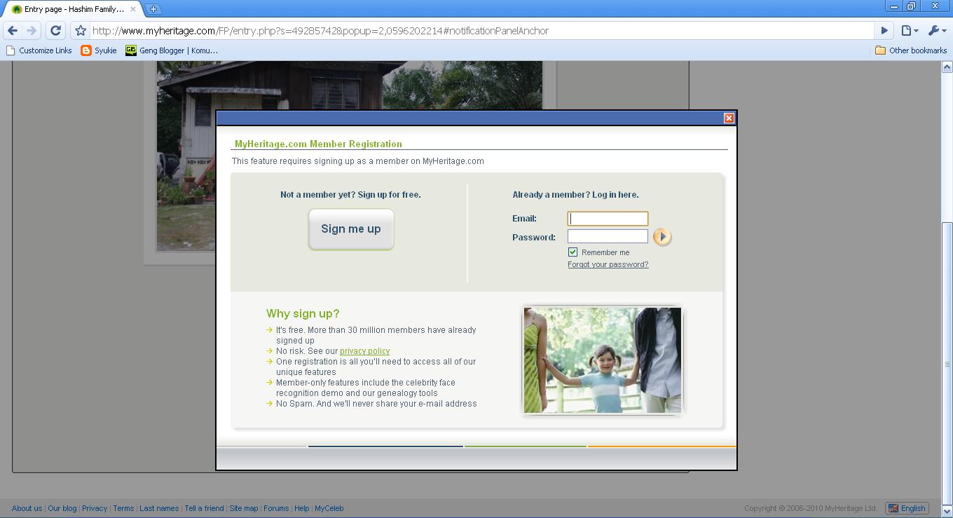953x518 pixels.
Task: Submit login with the orange arrow button
Action: [662, 237]
